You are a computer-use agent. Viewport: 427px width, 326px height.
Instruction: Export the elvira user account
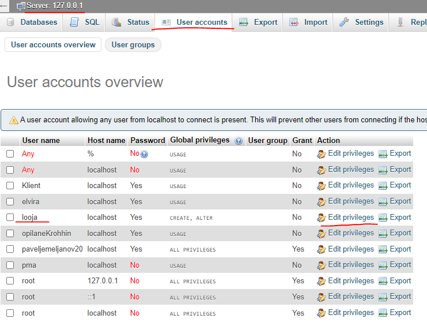(395, 201)
